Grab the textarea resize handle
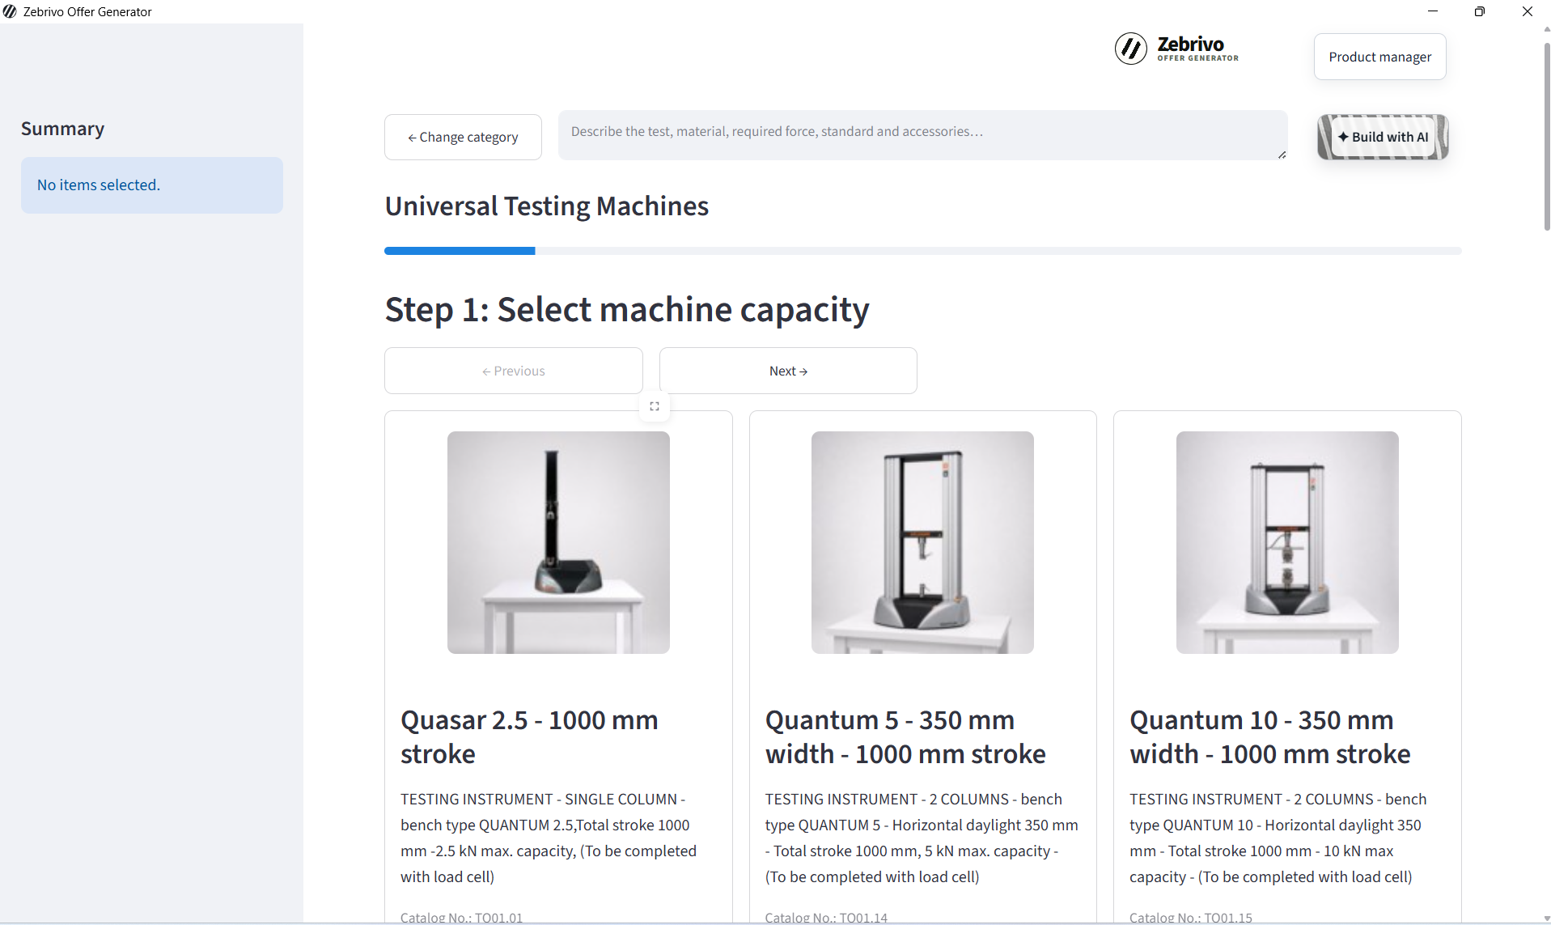Image resolution: width=1551 pixels, height=925 pixels. (1282, 155)
